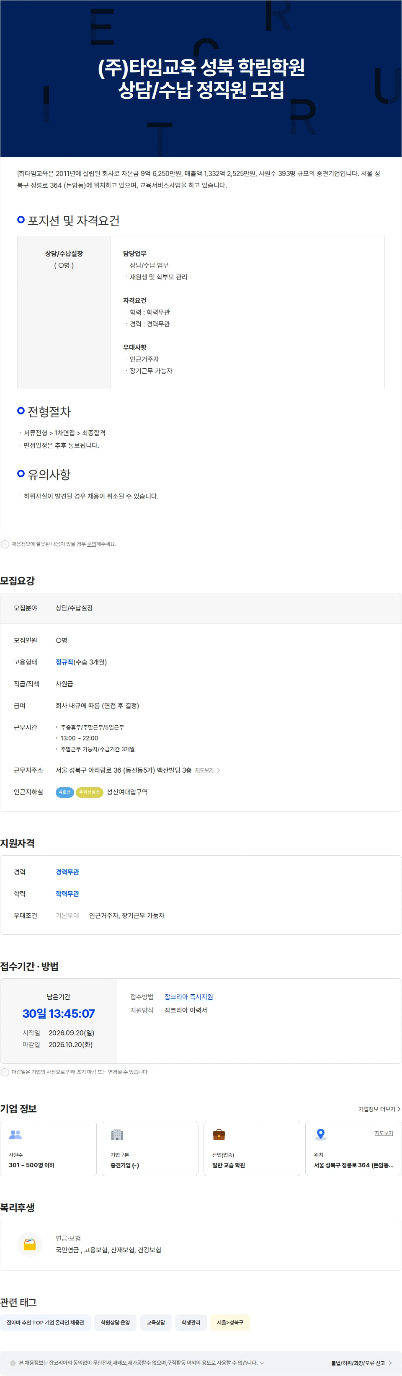The width and height of the screenshot is (402, 1376).
Task: Click the gray dot icon in footer notice
Action: (x=13, y=1363)
